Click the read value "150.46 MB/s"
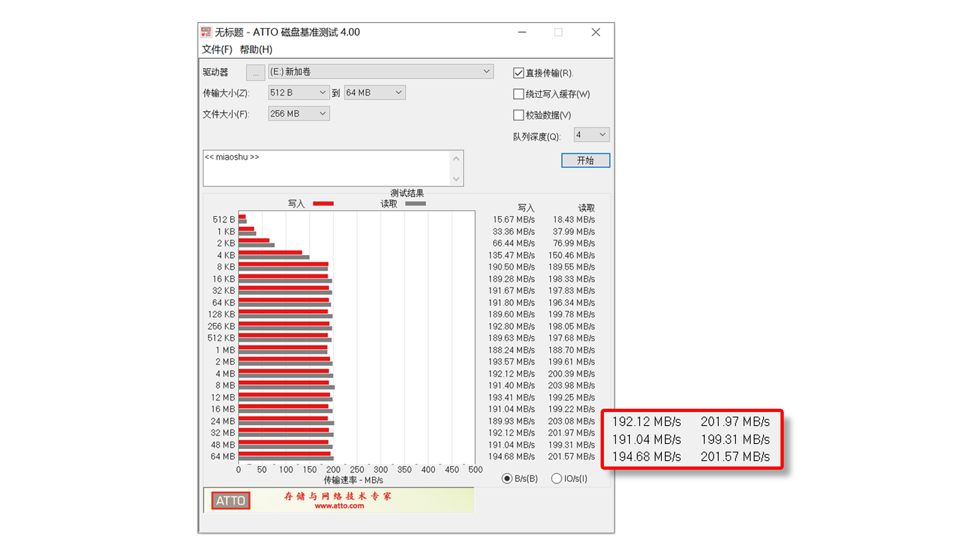 pyautogui.click(x=571, y=256)
